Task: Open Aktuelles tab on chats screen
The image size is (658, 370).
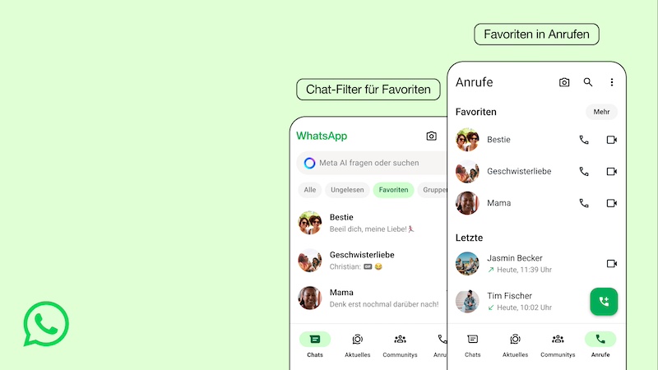Action: coord(357,345)
